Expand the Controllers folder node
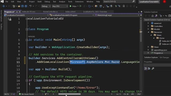 (148, 26)
